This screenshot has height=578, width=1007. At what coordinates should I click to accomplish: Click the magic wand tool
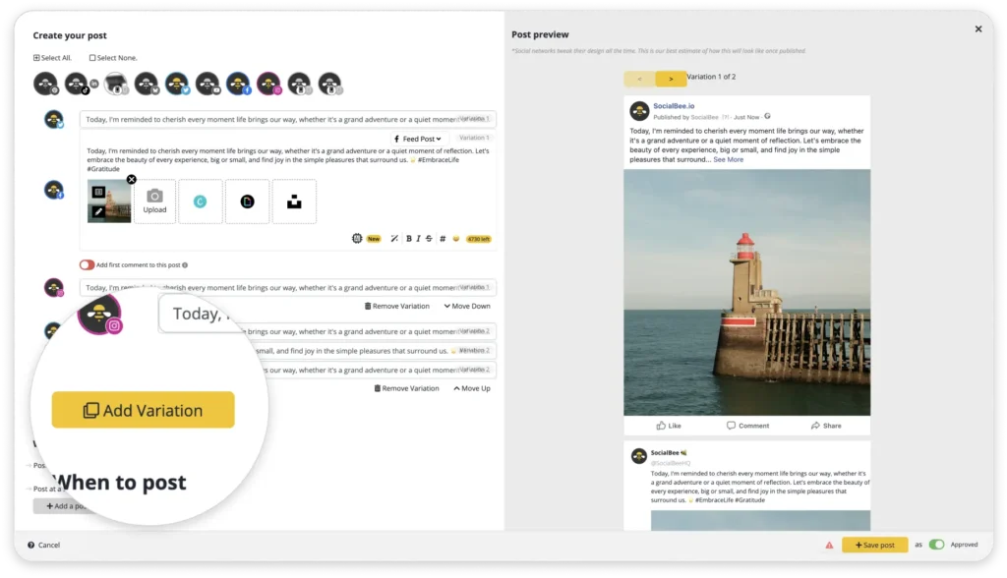point(394,238)
